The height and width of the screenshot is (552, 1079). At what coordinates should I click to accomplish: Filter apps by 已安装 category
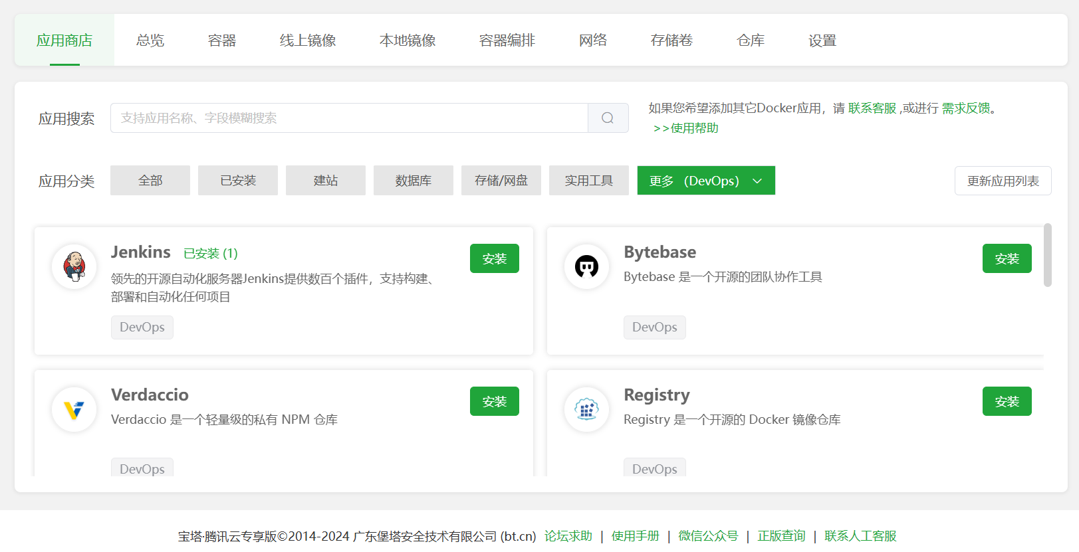pos(238,181)
